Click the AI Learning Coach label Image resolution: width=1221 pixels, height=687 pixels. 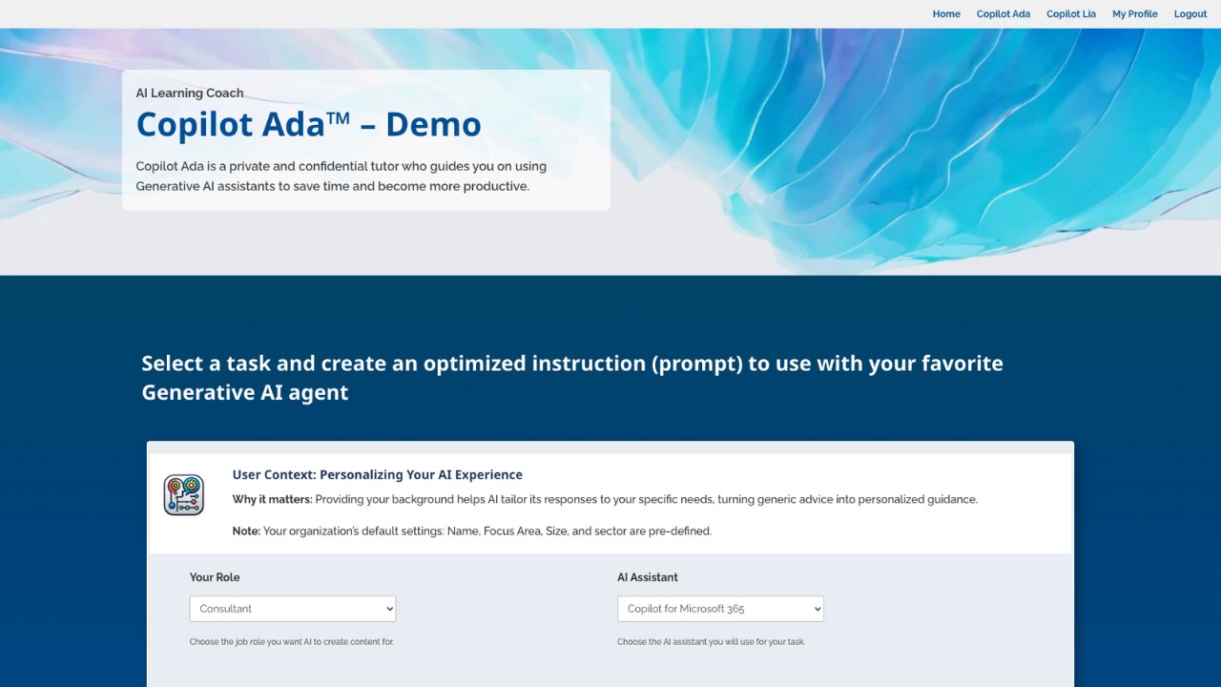(x=190, y=93)
